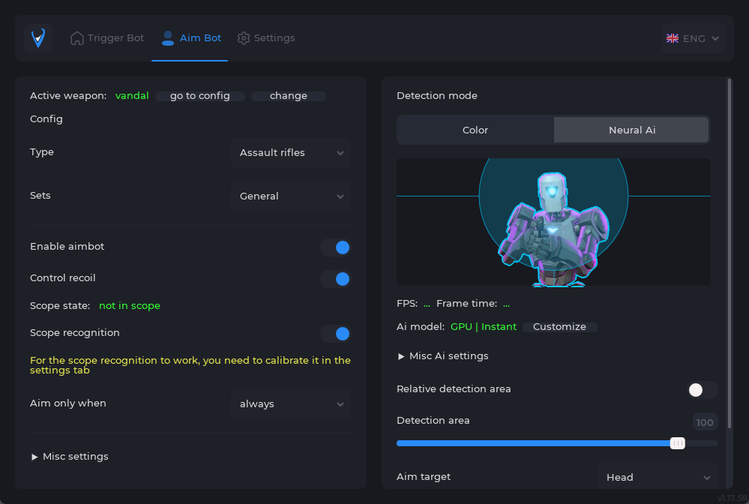Open Settings via the gear icon

click(244, 38)
